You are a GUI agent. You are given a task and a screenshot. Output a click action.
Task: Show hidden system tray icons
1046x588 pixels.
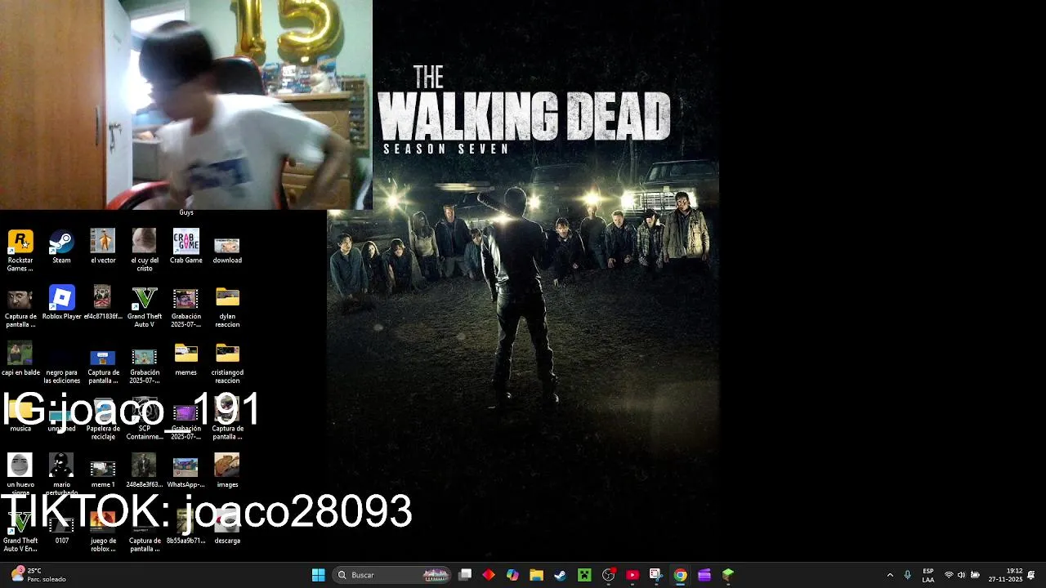point(890,575)
